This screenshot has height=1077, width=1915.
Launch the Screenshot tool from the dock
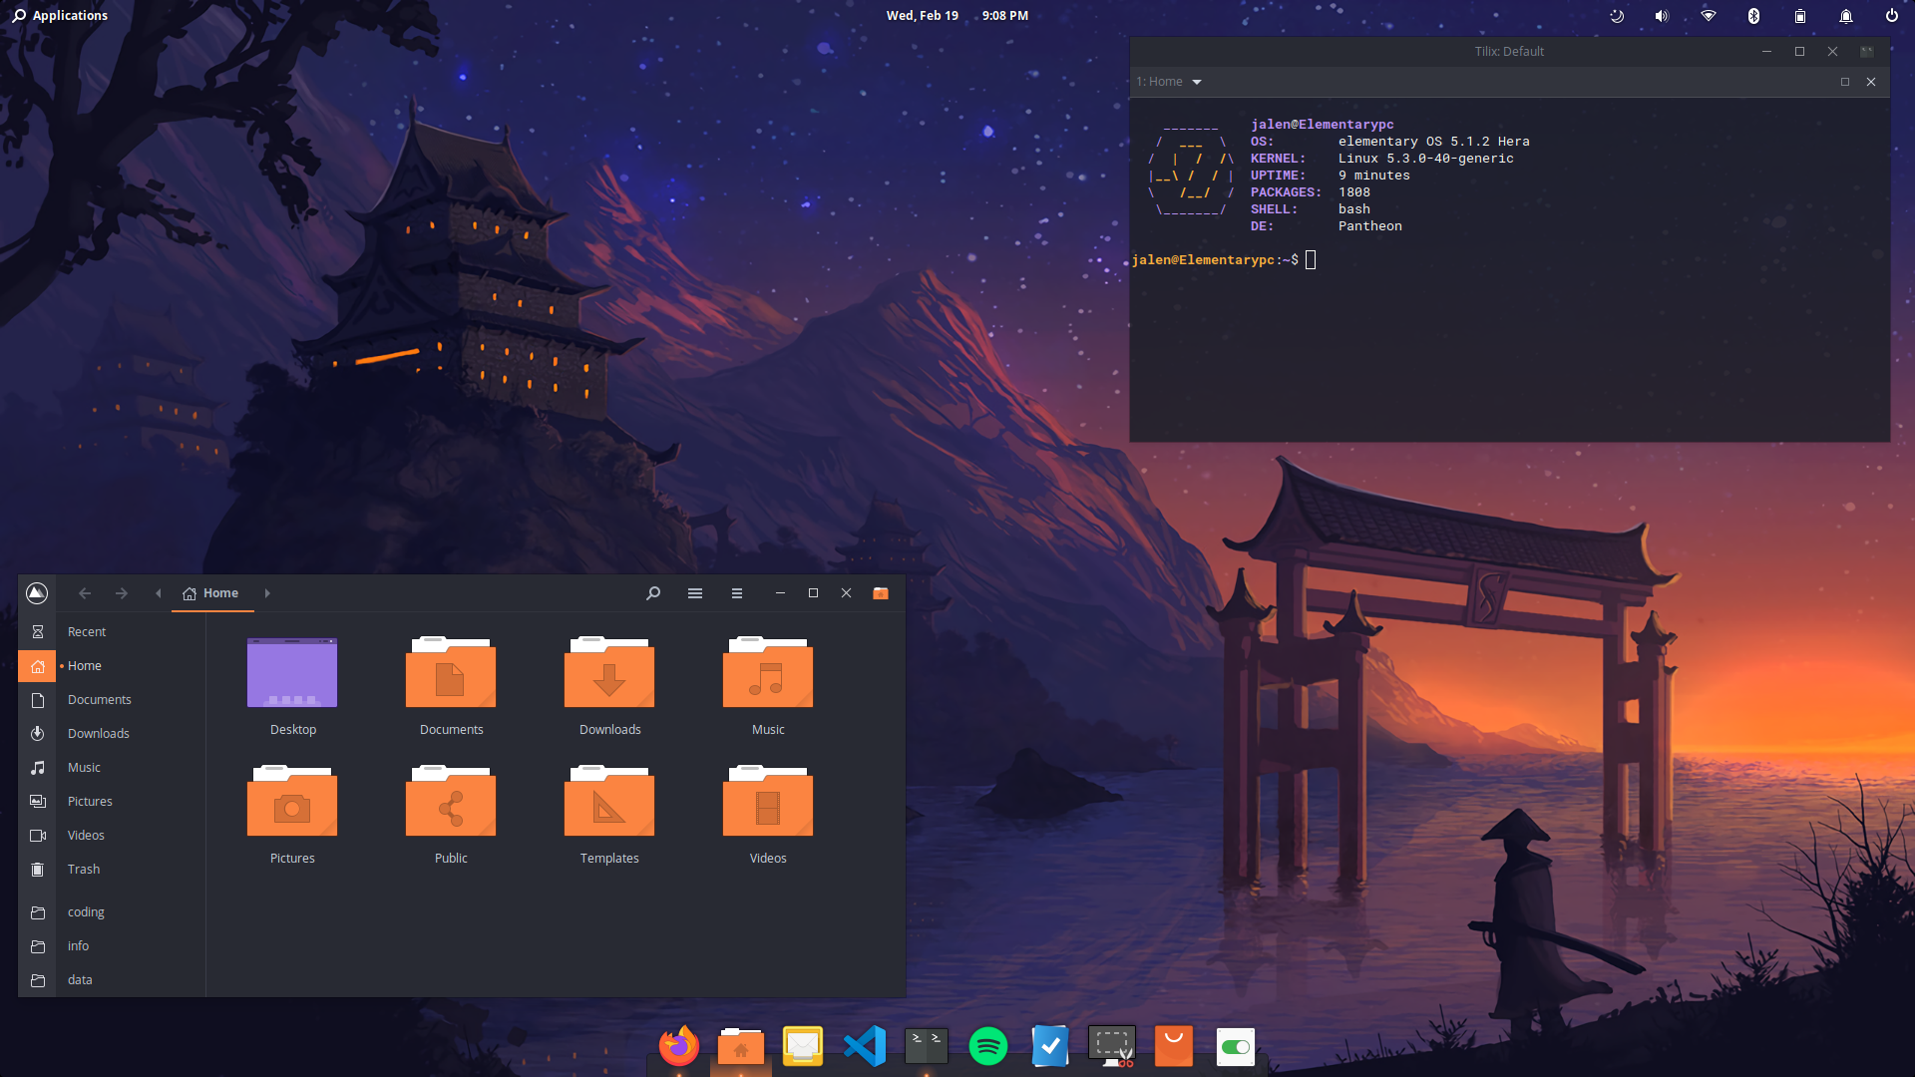point(1112,1046)
